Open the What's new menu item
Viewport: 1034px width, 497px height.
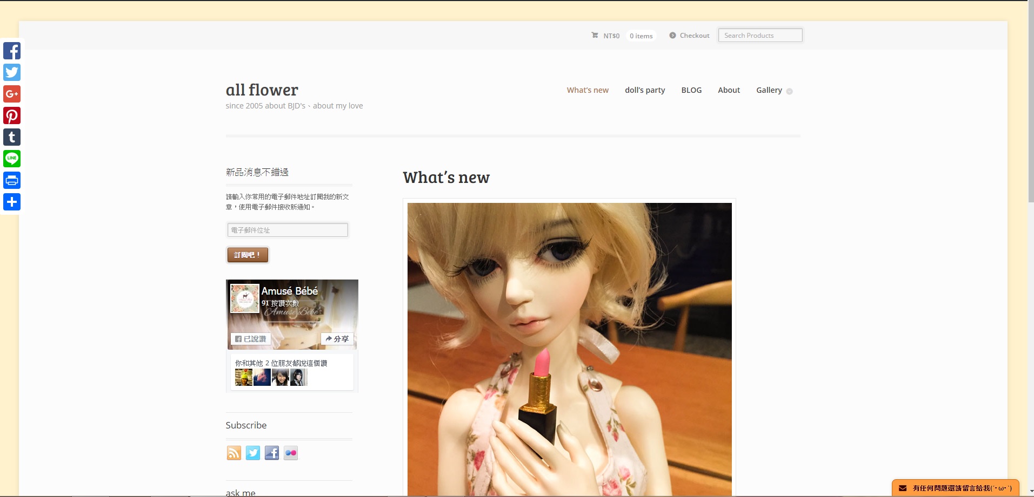[x=588, y=90]
